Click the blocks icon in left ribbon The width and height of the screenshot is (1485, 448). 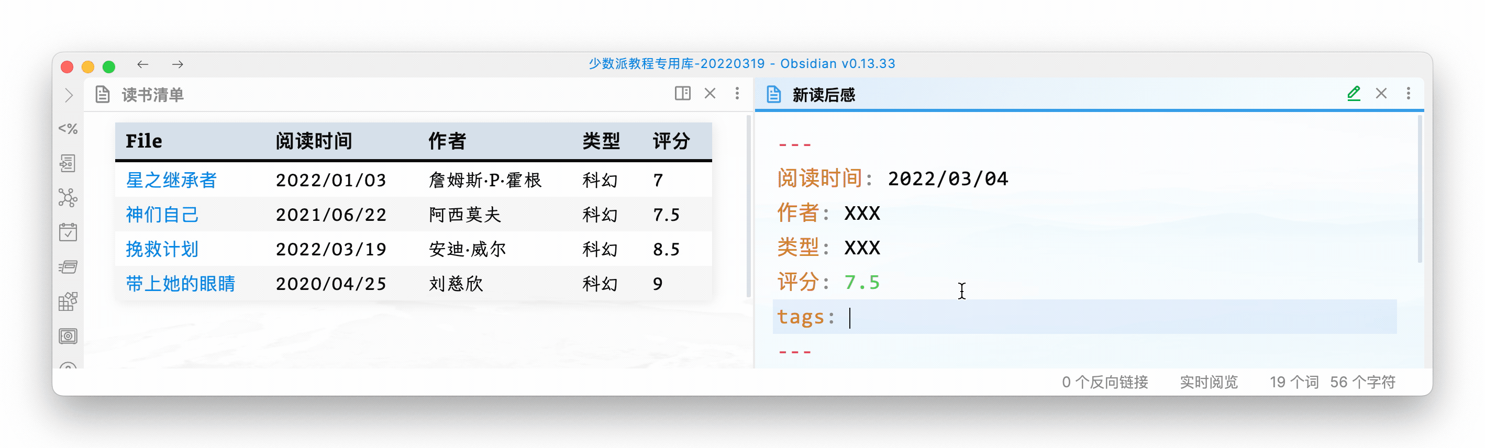pyautogui.click(x=68, y=301)
